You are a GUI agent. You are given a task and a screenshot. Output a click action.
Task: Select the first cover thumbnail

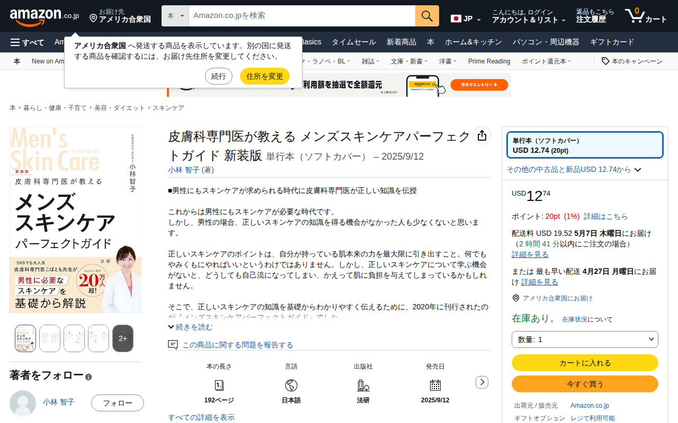(25, 338)
